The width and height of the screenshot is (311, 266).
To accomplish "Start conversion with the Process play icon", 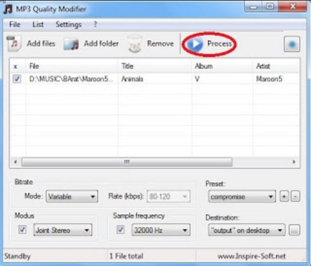I will 194,44.
